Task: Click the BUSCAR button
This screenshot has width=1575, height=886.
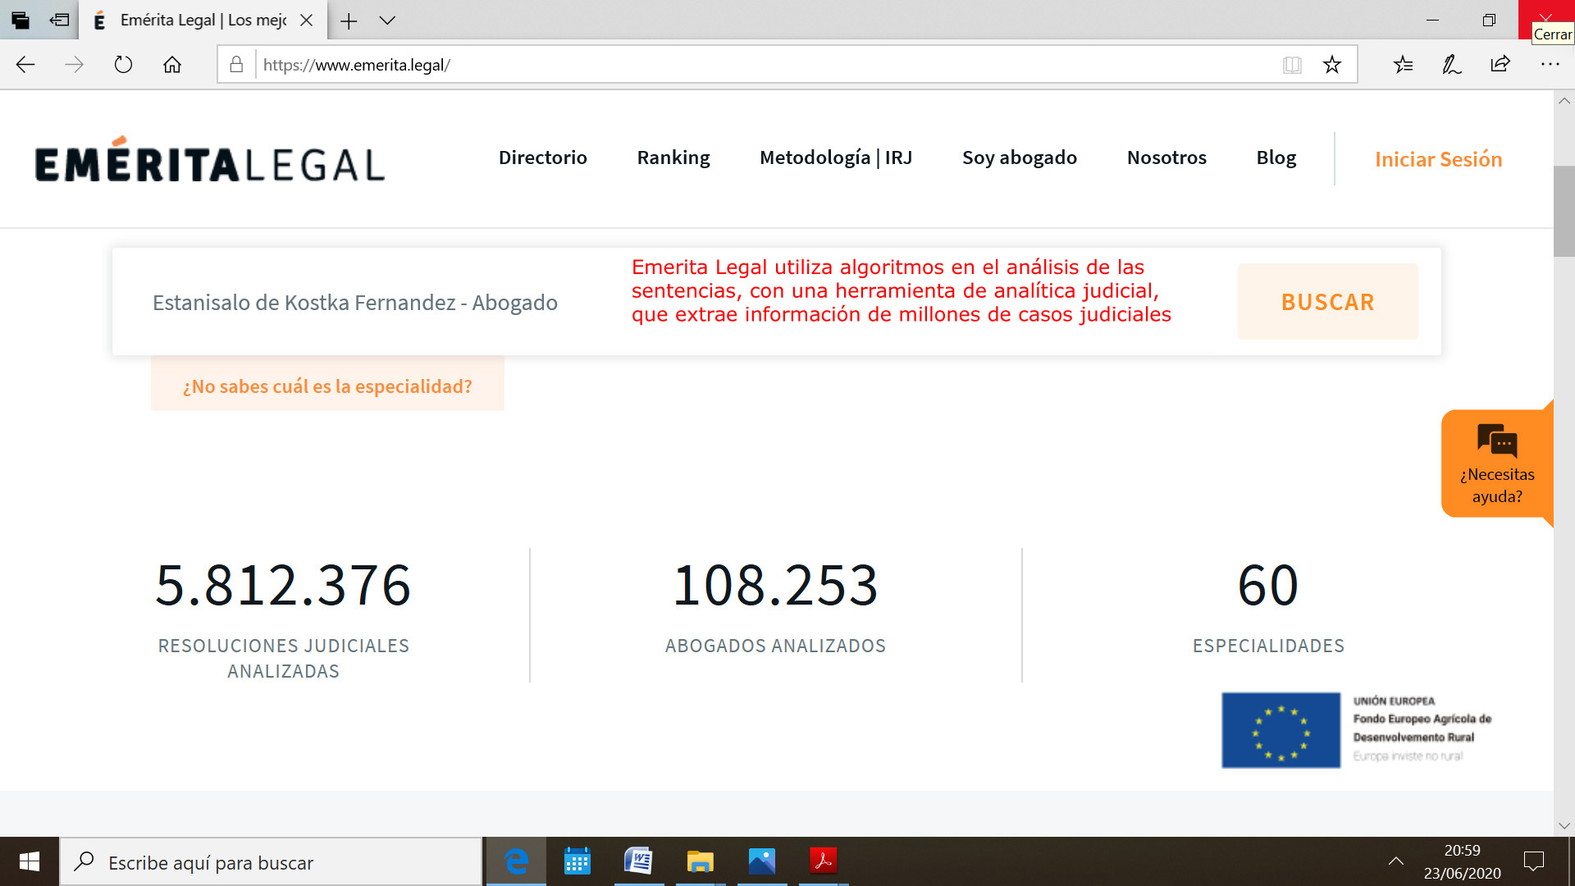Action: click(1327, 302)
